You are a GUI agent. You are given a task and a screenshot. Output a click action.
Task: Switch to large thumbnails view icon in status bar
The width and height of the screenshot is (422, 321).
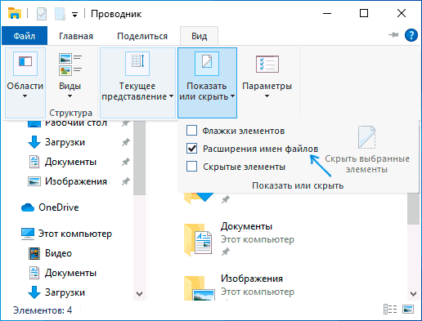(408, 310)
